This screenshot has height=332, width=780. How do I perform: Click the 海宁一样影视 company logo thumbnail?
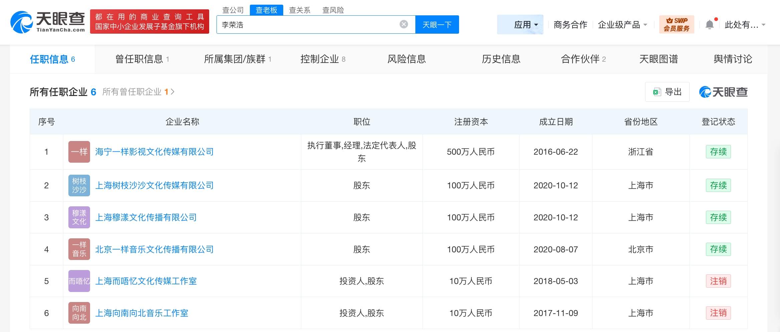pos(79,152)
